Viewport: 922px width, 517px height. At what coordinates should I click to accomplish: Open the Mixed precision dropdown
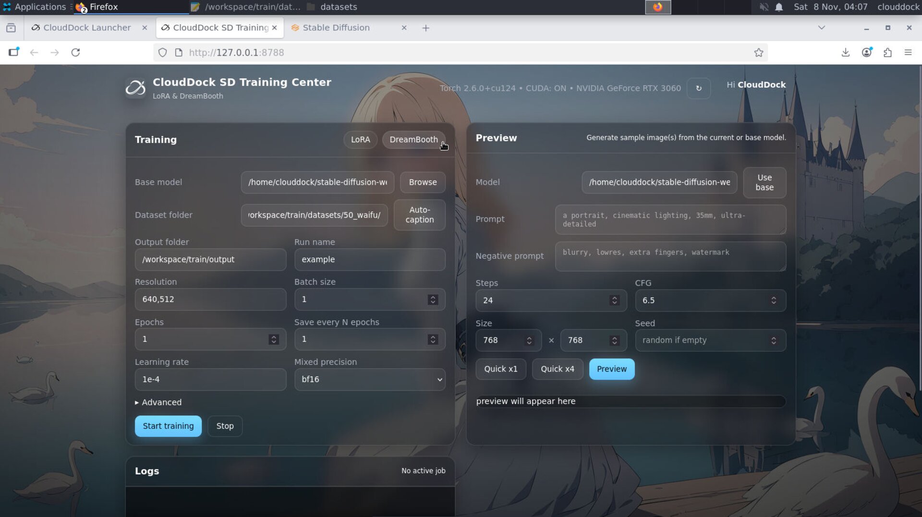369,379
